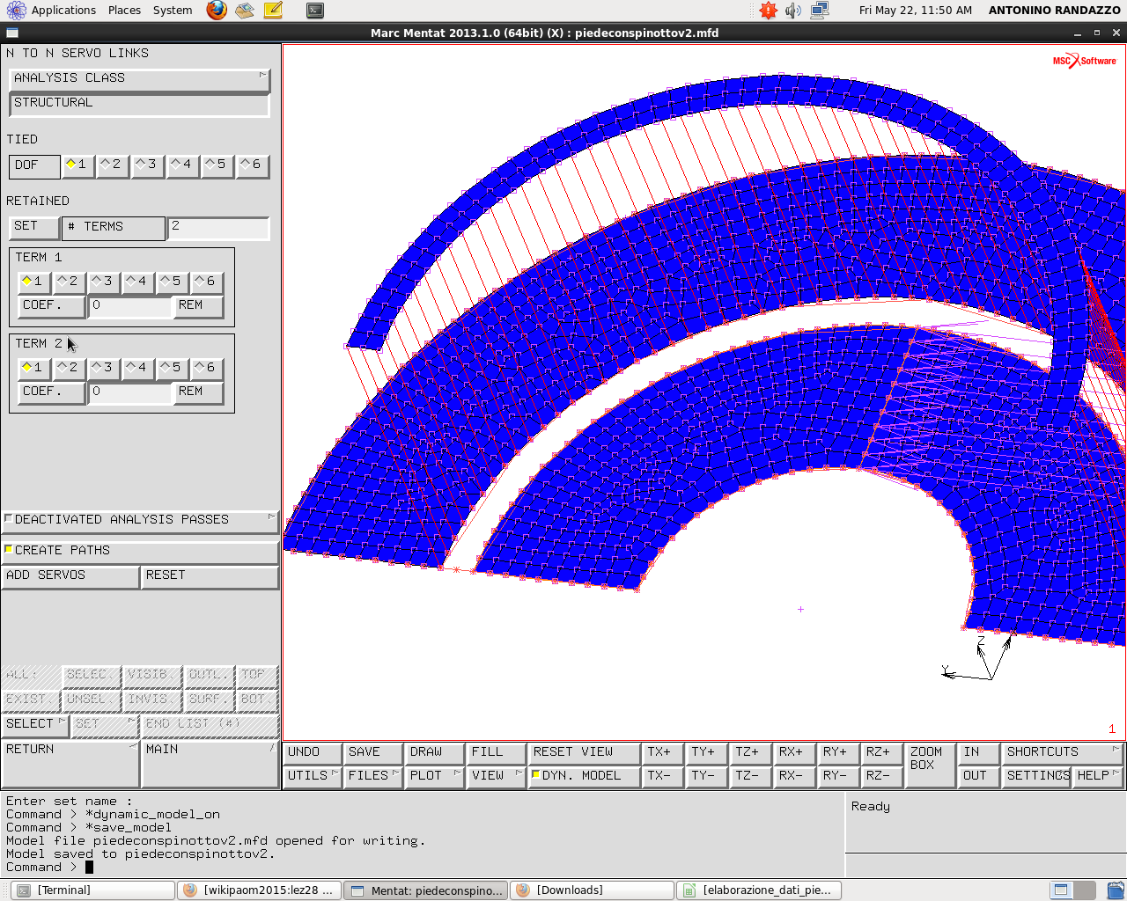Click DRAW in bottom toolbar

[435, 752]
